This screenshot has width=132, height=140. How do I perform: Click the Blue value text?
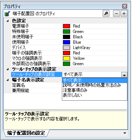tap(77, 42)
